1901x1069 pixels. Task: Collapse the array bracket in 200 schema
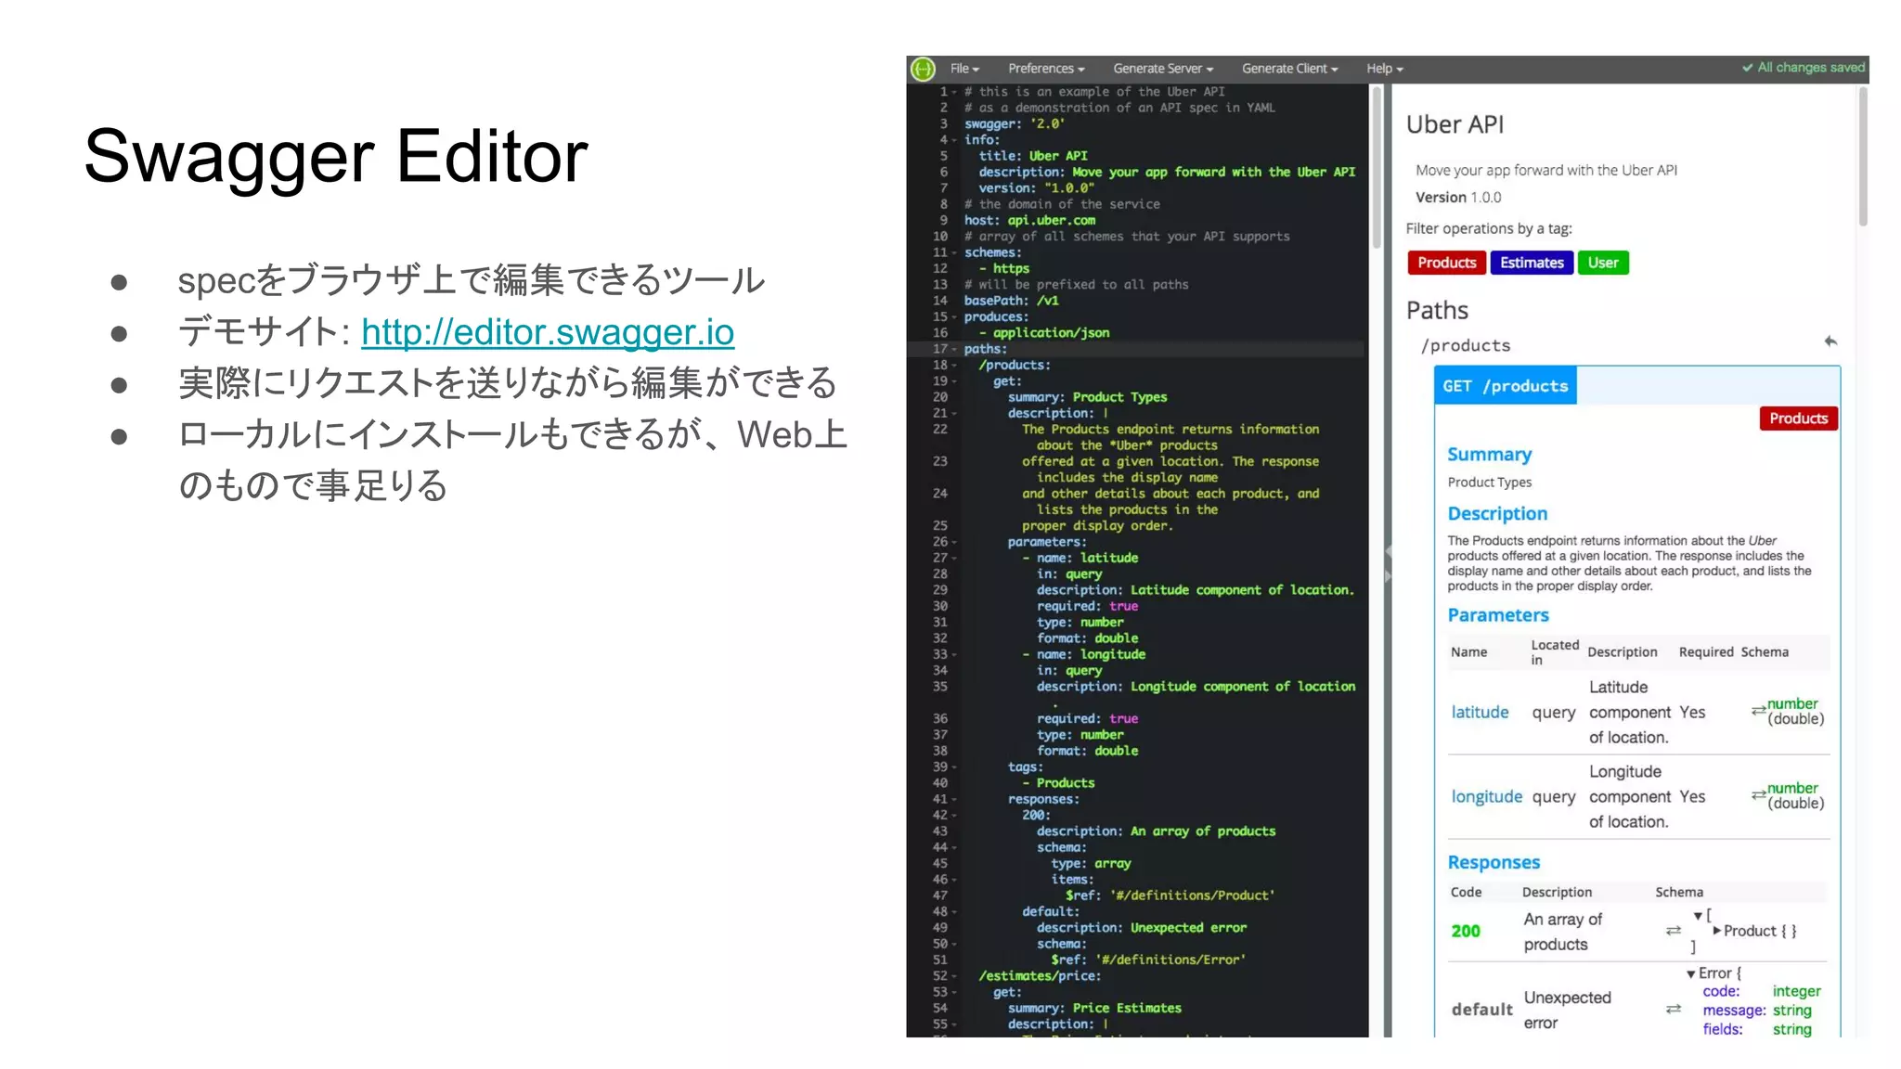click(x=1698, y=916)
